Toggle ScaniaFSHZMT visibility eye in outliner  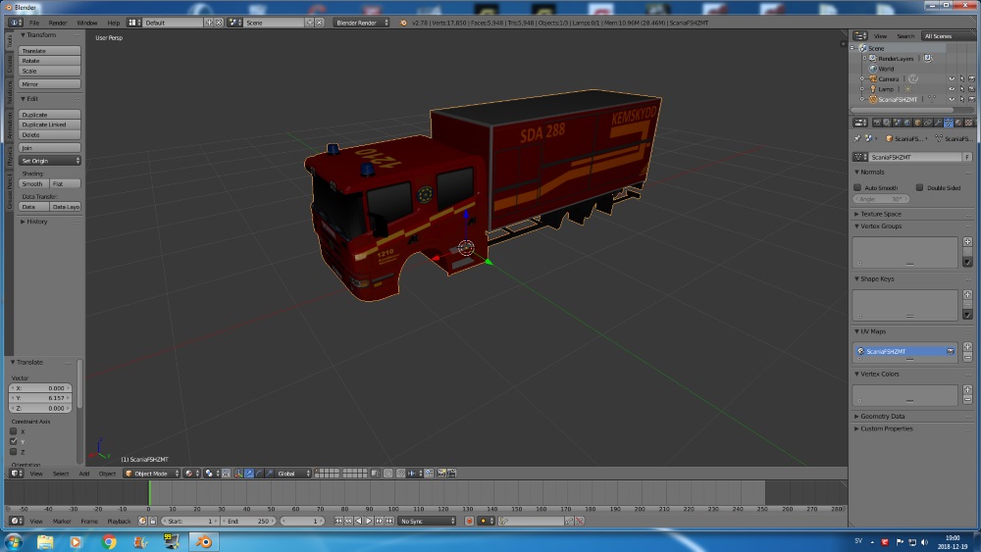952,99
